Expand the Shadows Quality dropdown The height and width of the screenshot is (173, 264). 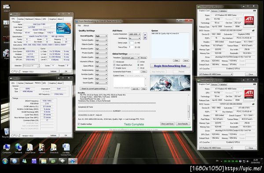pos(101,49)
